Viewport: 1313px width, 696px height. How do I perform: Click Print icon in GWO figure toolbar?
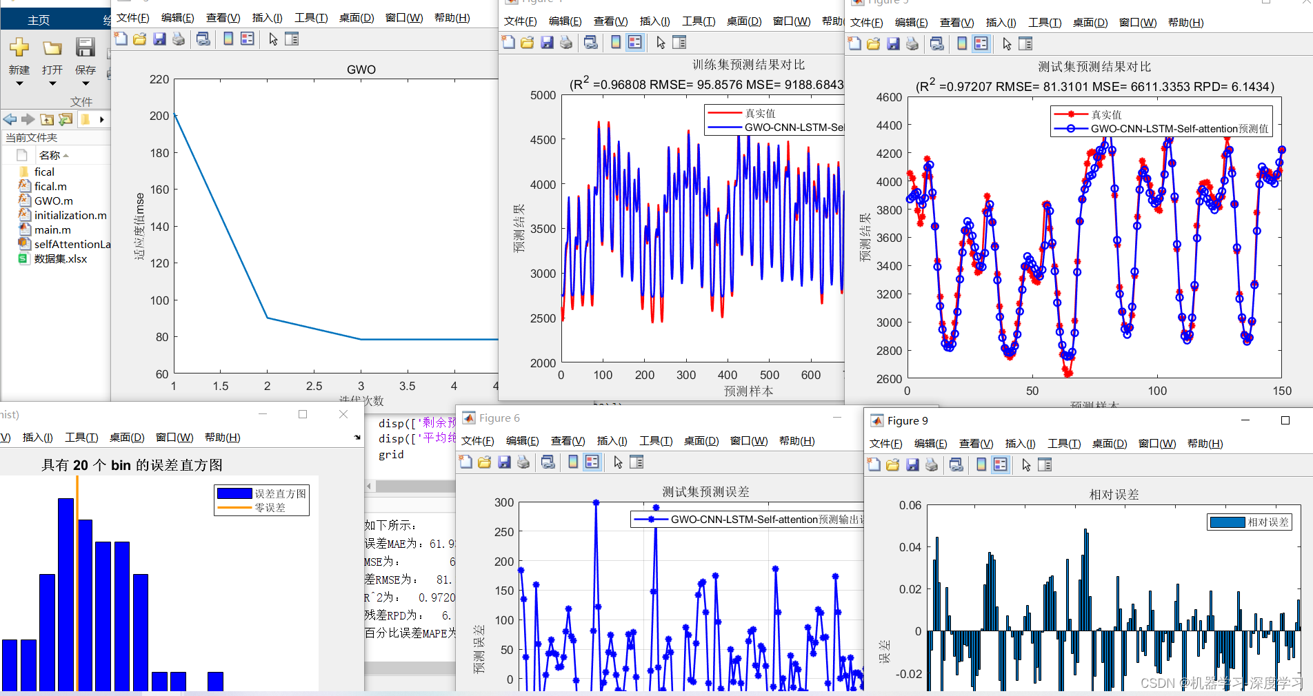179,39
